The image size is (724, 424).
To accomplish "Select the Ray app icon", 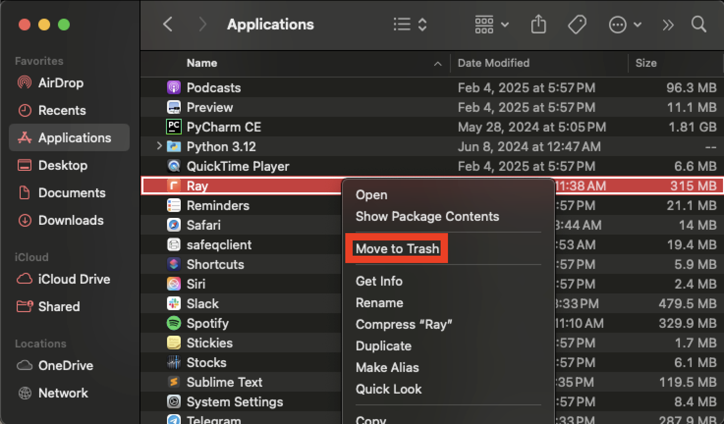I will click(174, 185).
